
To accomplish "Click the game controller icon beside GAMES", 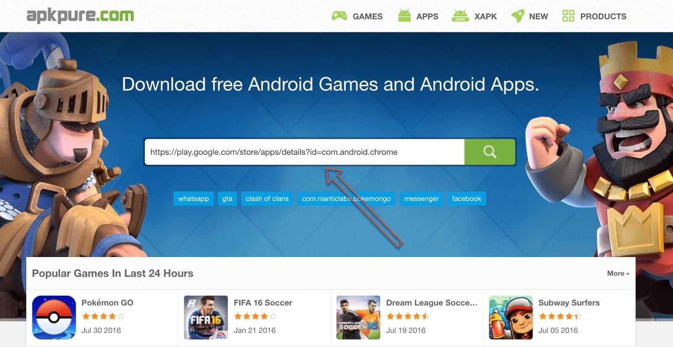I will (339, 16).
